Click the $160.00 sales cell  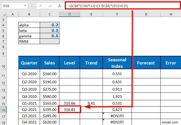(49, 74)
